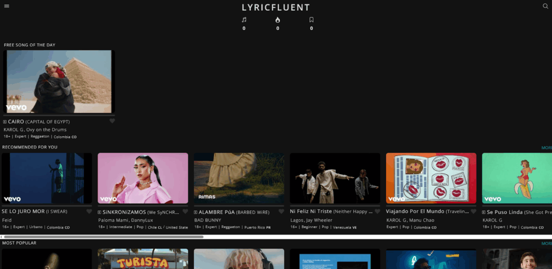Open the hamburger menu

(x=6, y=6)
